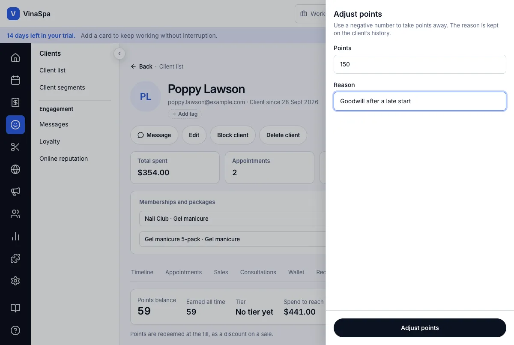Open the Reports bar chart icon
514x345 pixels.
pos(15,236)
